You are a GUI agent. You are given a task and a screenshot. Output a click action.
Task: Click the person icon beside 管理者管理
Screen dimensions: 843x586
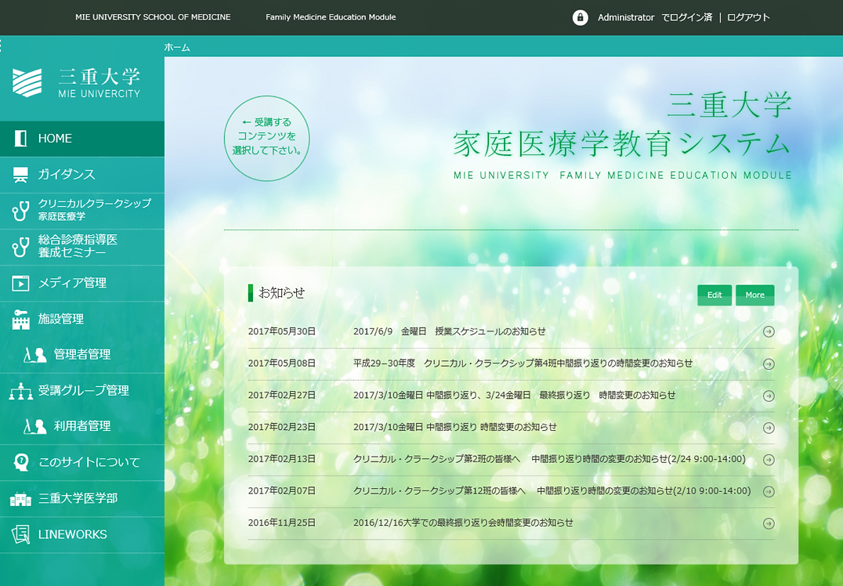[37, 354]
